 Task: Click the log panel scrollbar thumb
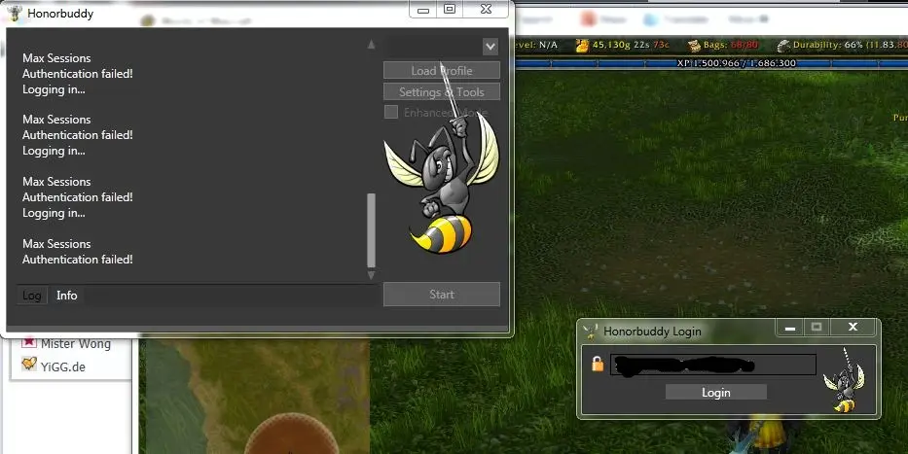371,230
